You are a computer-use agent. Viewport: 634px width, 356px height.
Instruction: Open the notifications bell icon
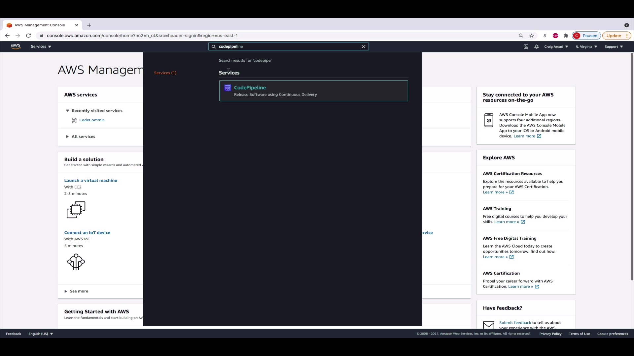coord(537,46)
